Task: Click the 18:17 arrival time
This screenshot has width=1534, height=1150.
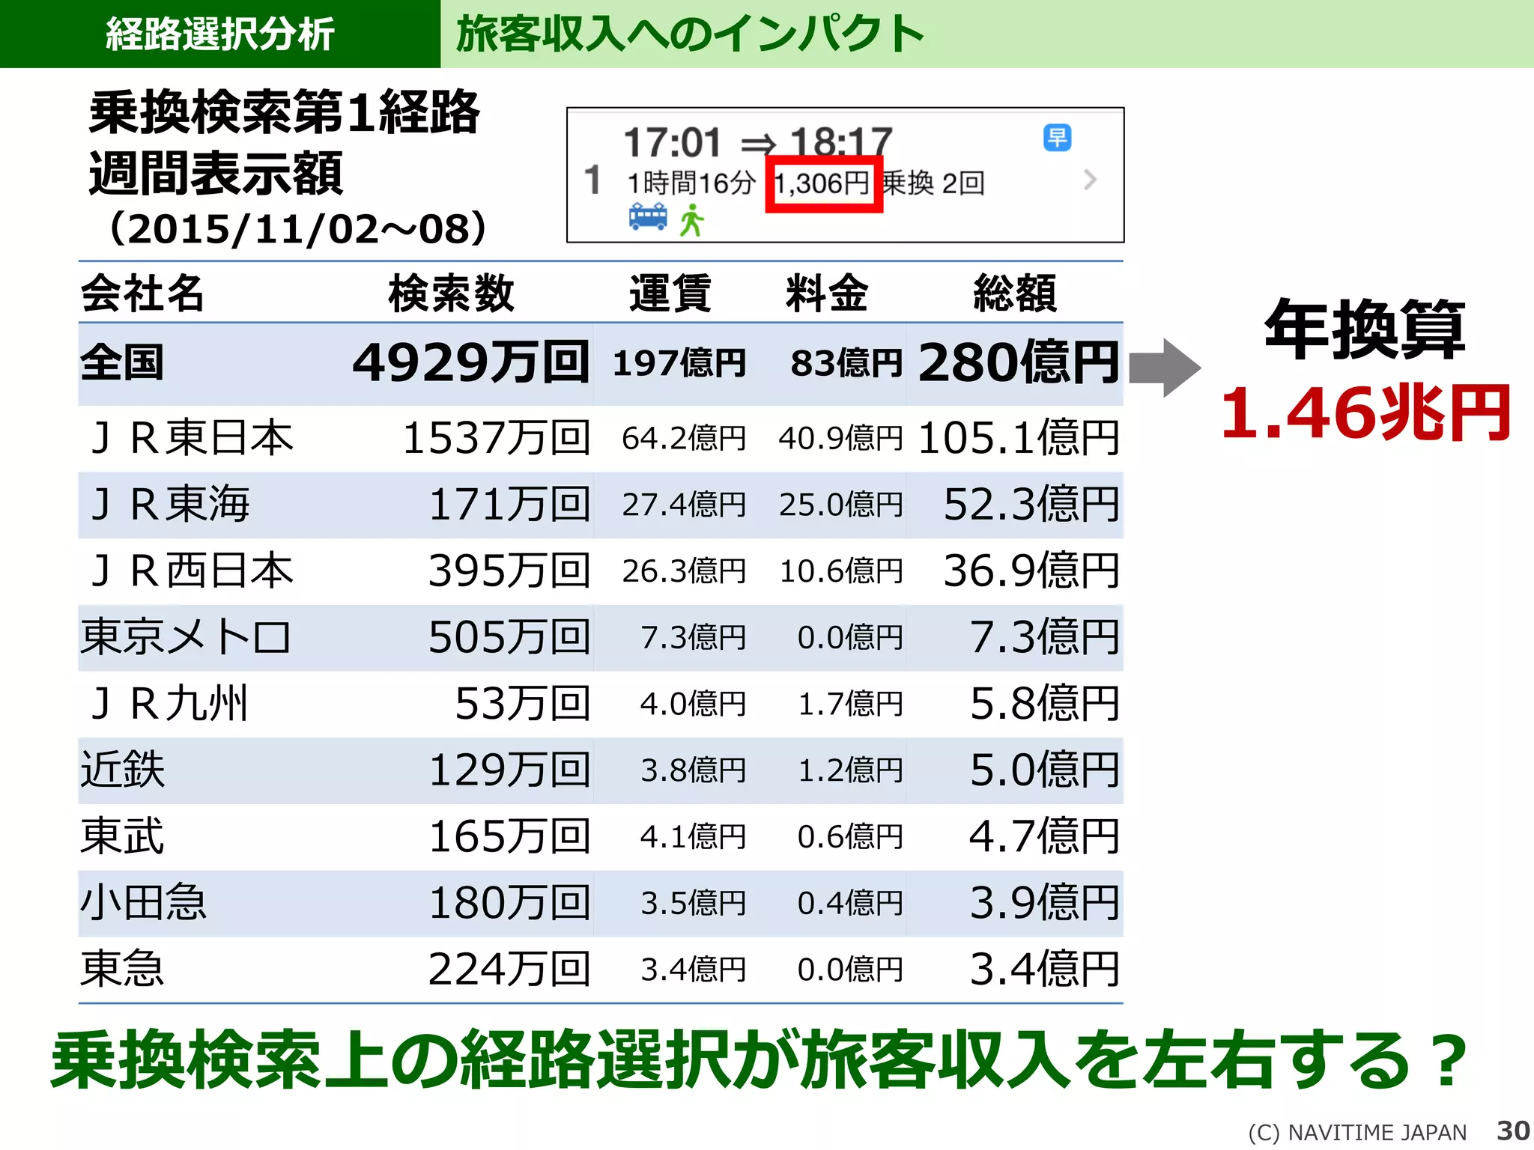Action: point(841,142)
